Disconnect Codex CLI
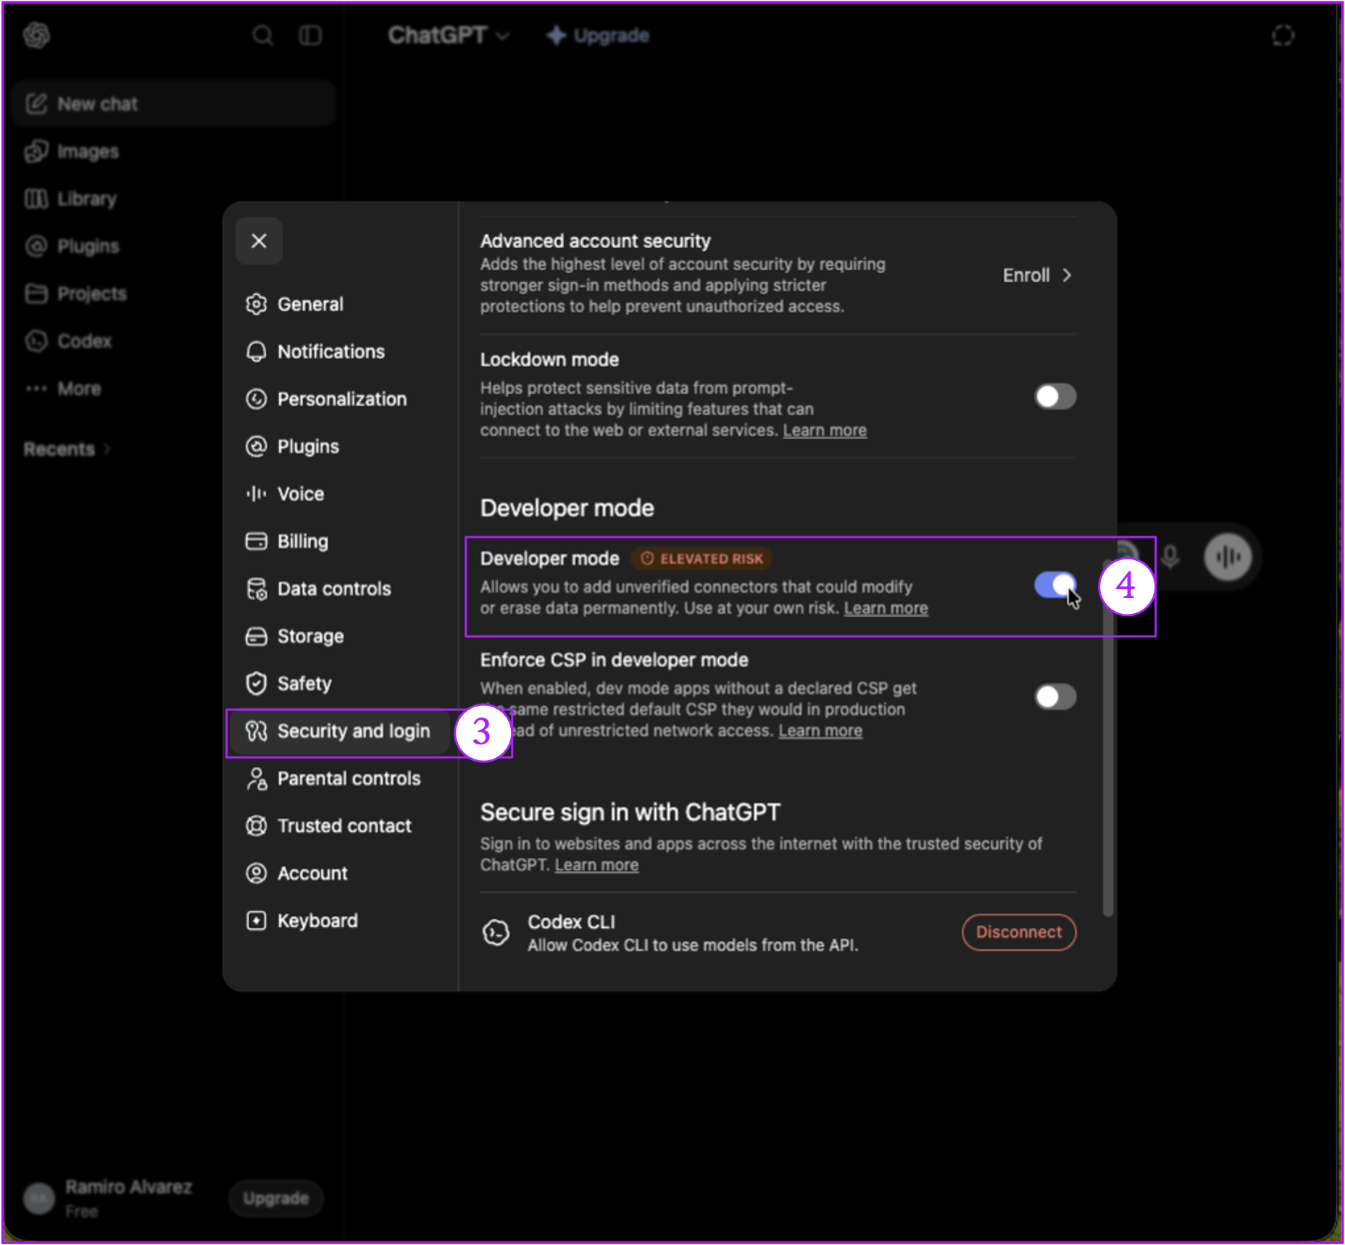Screen dimensions: 1345x1245 [1018, 932]
